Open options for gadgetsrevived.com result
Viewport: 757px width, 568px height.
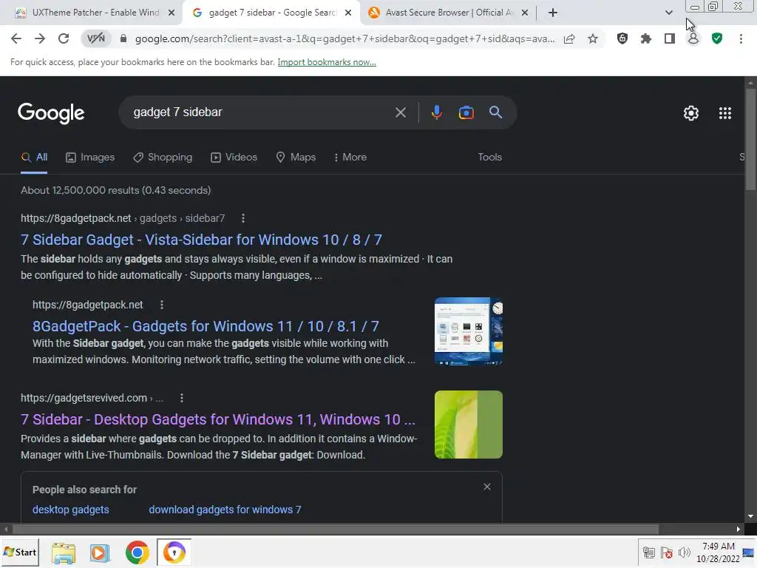[x=182, y=398]
